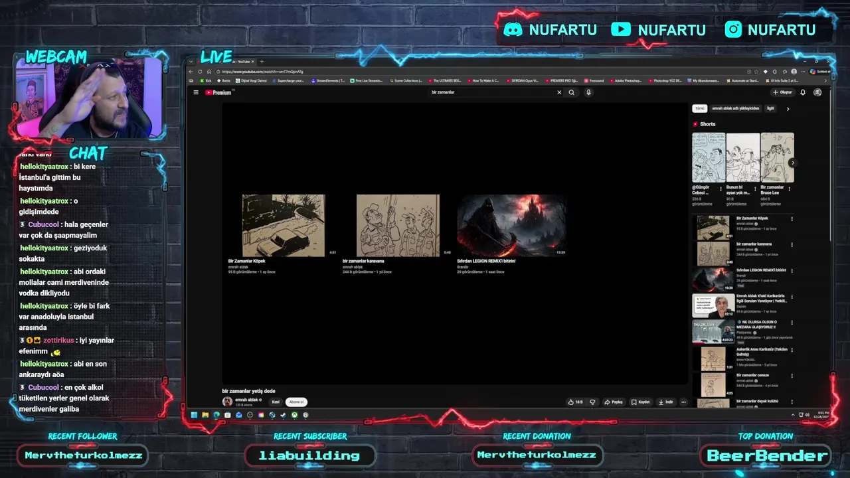Download with the İndir button
The width and height of the screenshot is (850, 478).
coord(665,402)
